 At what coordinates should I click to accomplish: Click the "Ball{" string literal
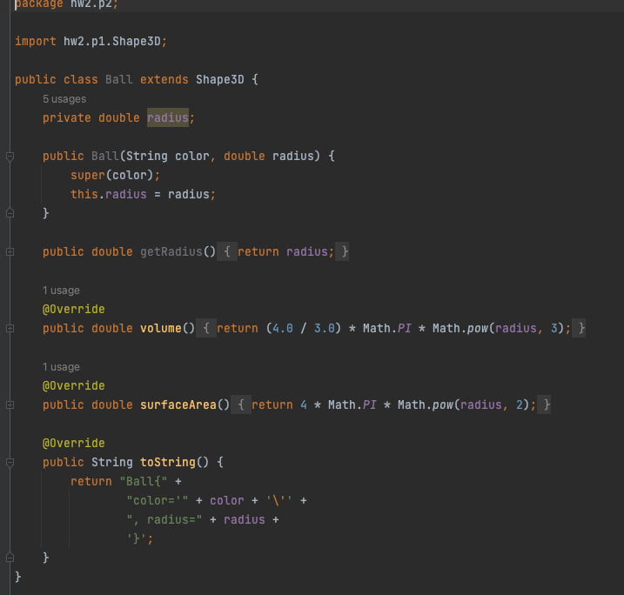click(x=144, y=481)
